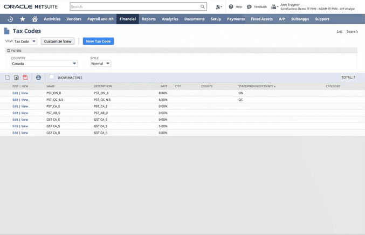The width and height of the screenshot is (365, 235).
Task: Export list as PDF icon
Action: point(25,78)
